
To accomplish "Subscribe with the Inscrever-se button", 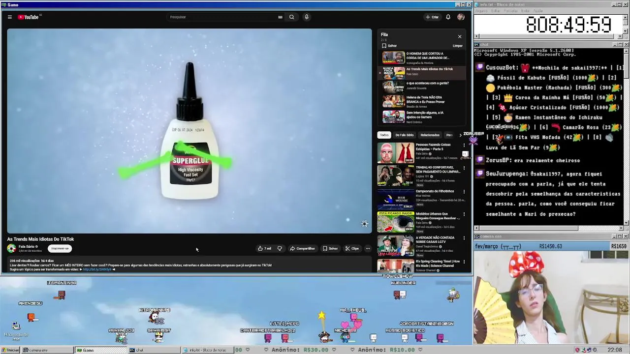I will point(60,248).
